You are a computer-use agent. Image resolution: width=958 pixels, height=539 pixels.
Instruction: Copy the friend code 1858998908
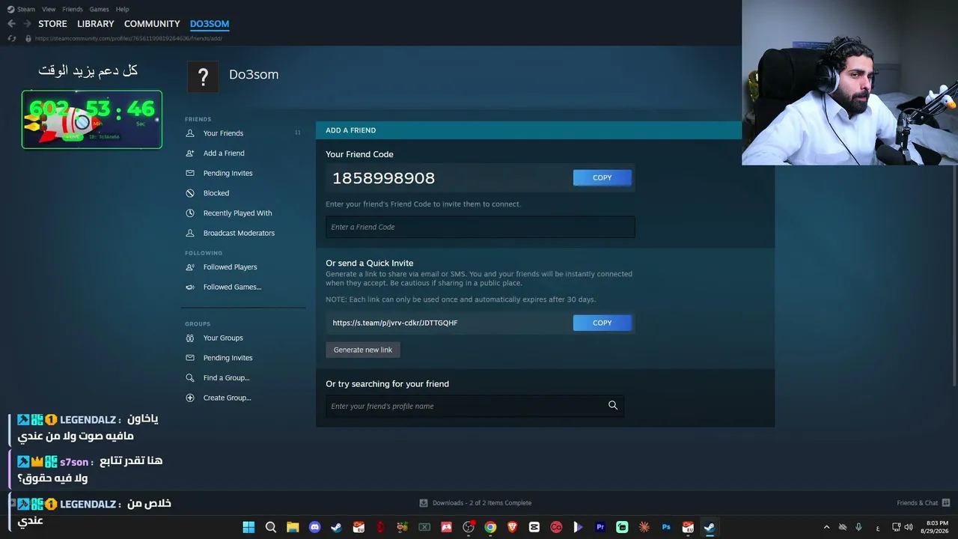(x=602, y=177)
